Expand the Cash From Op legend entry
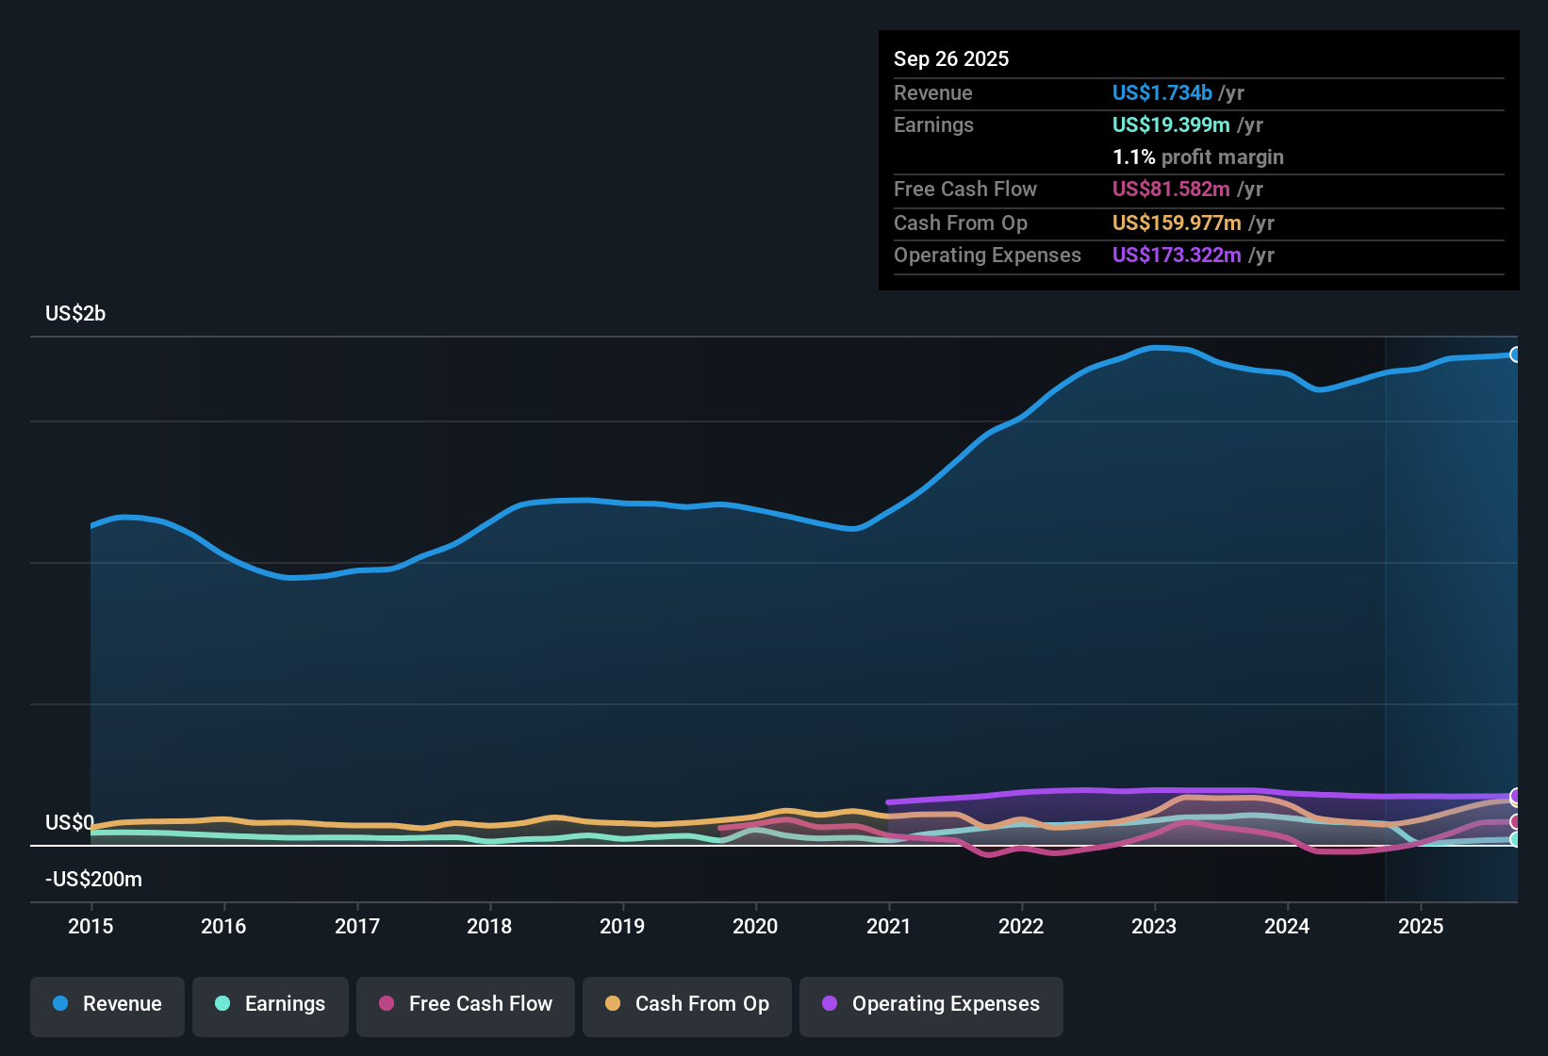This screenshot has height=1056, width=1548. pos(686,1005)
